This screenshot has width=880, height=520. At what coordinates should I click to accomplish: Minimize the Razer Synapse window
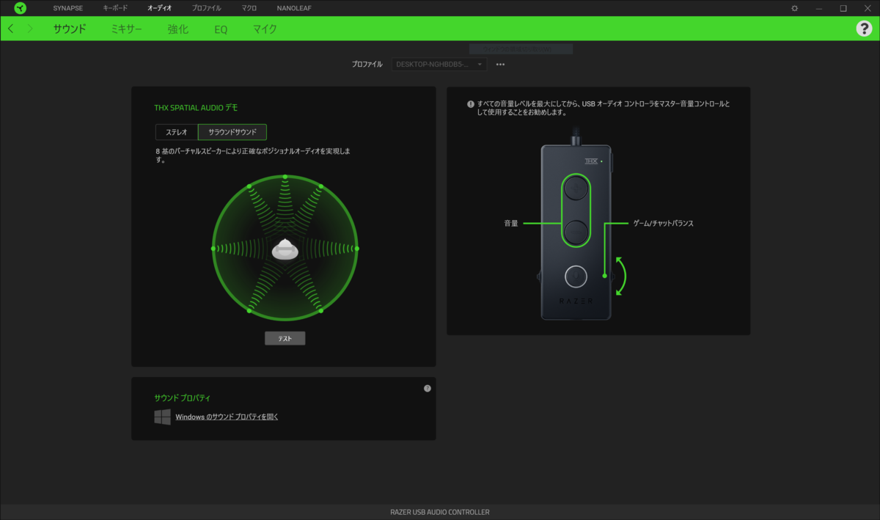820,8
